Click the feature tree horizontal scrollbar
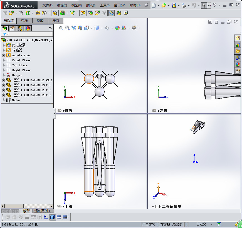 click(x=27, y=206)
